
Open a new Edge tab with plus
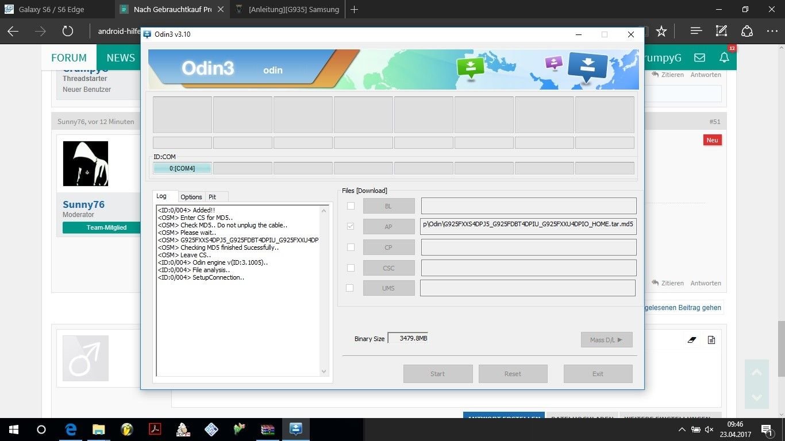[x=355, y=9]
